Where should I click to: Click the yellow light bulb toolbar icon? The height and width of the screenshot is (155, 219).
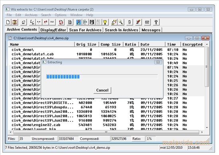(x=105, y=22)
